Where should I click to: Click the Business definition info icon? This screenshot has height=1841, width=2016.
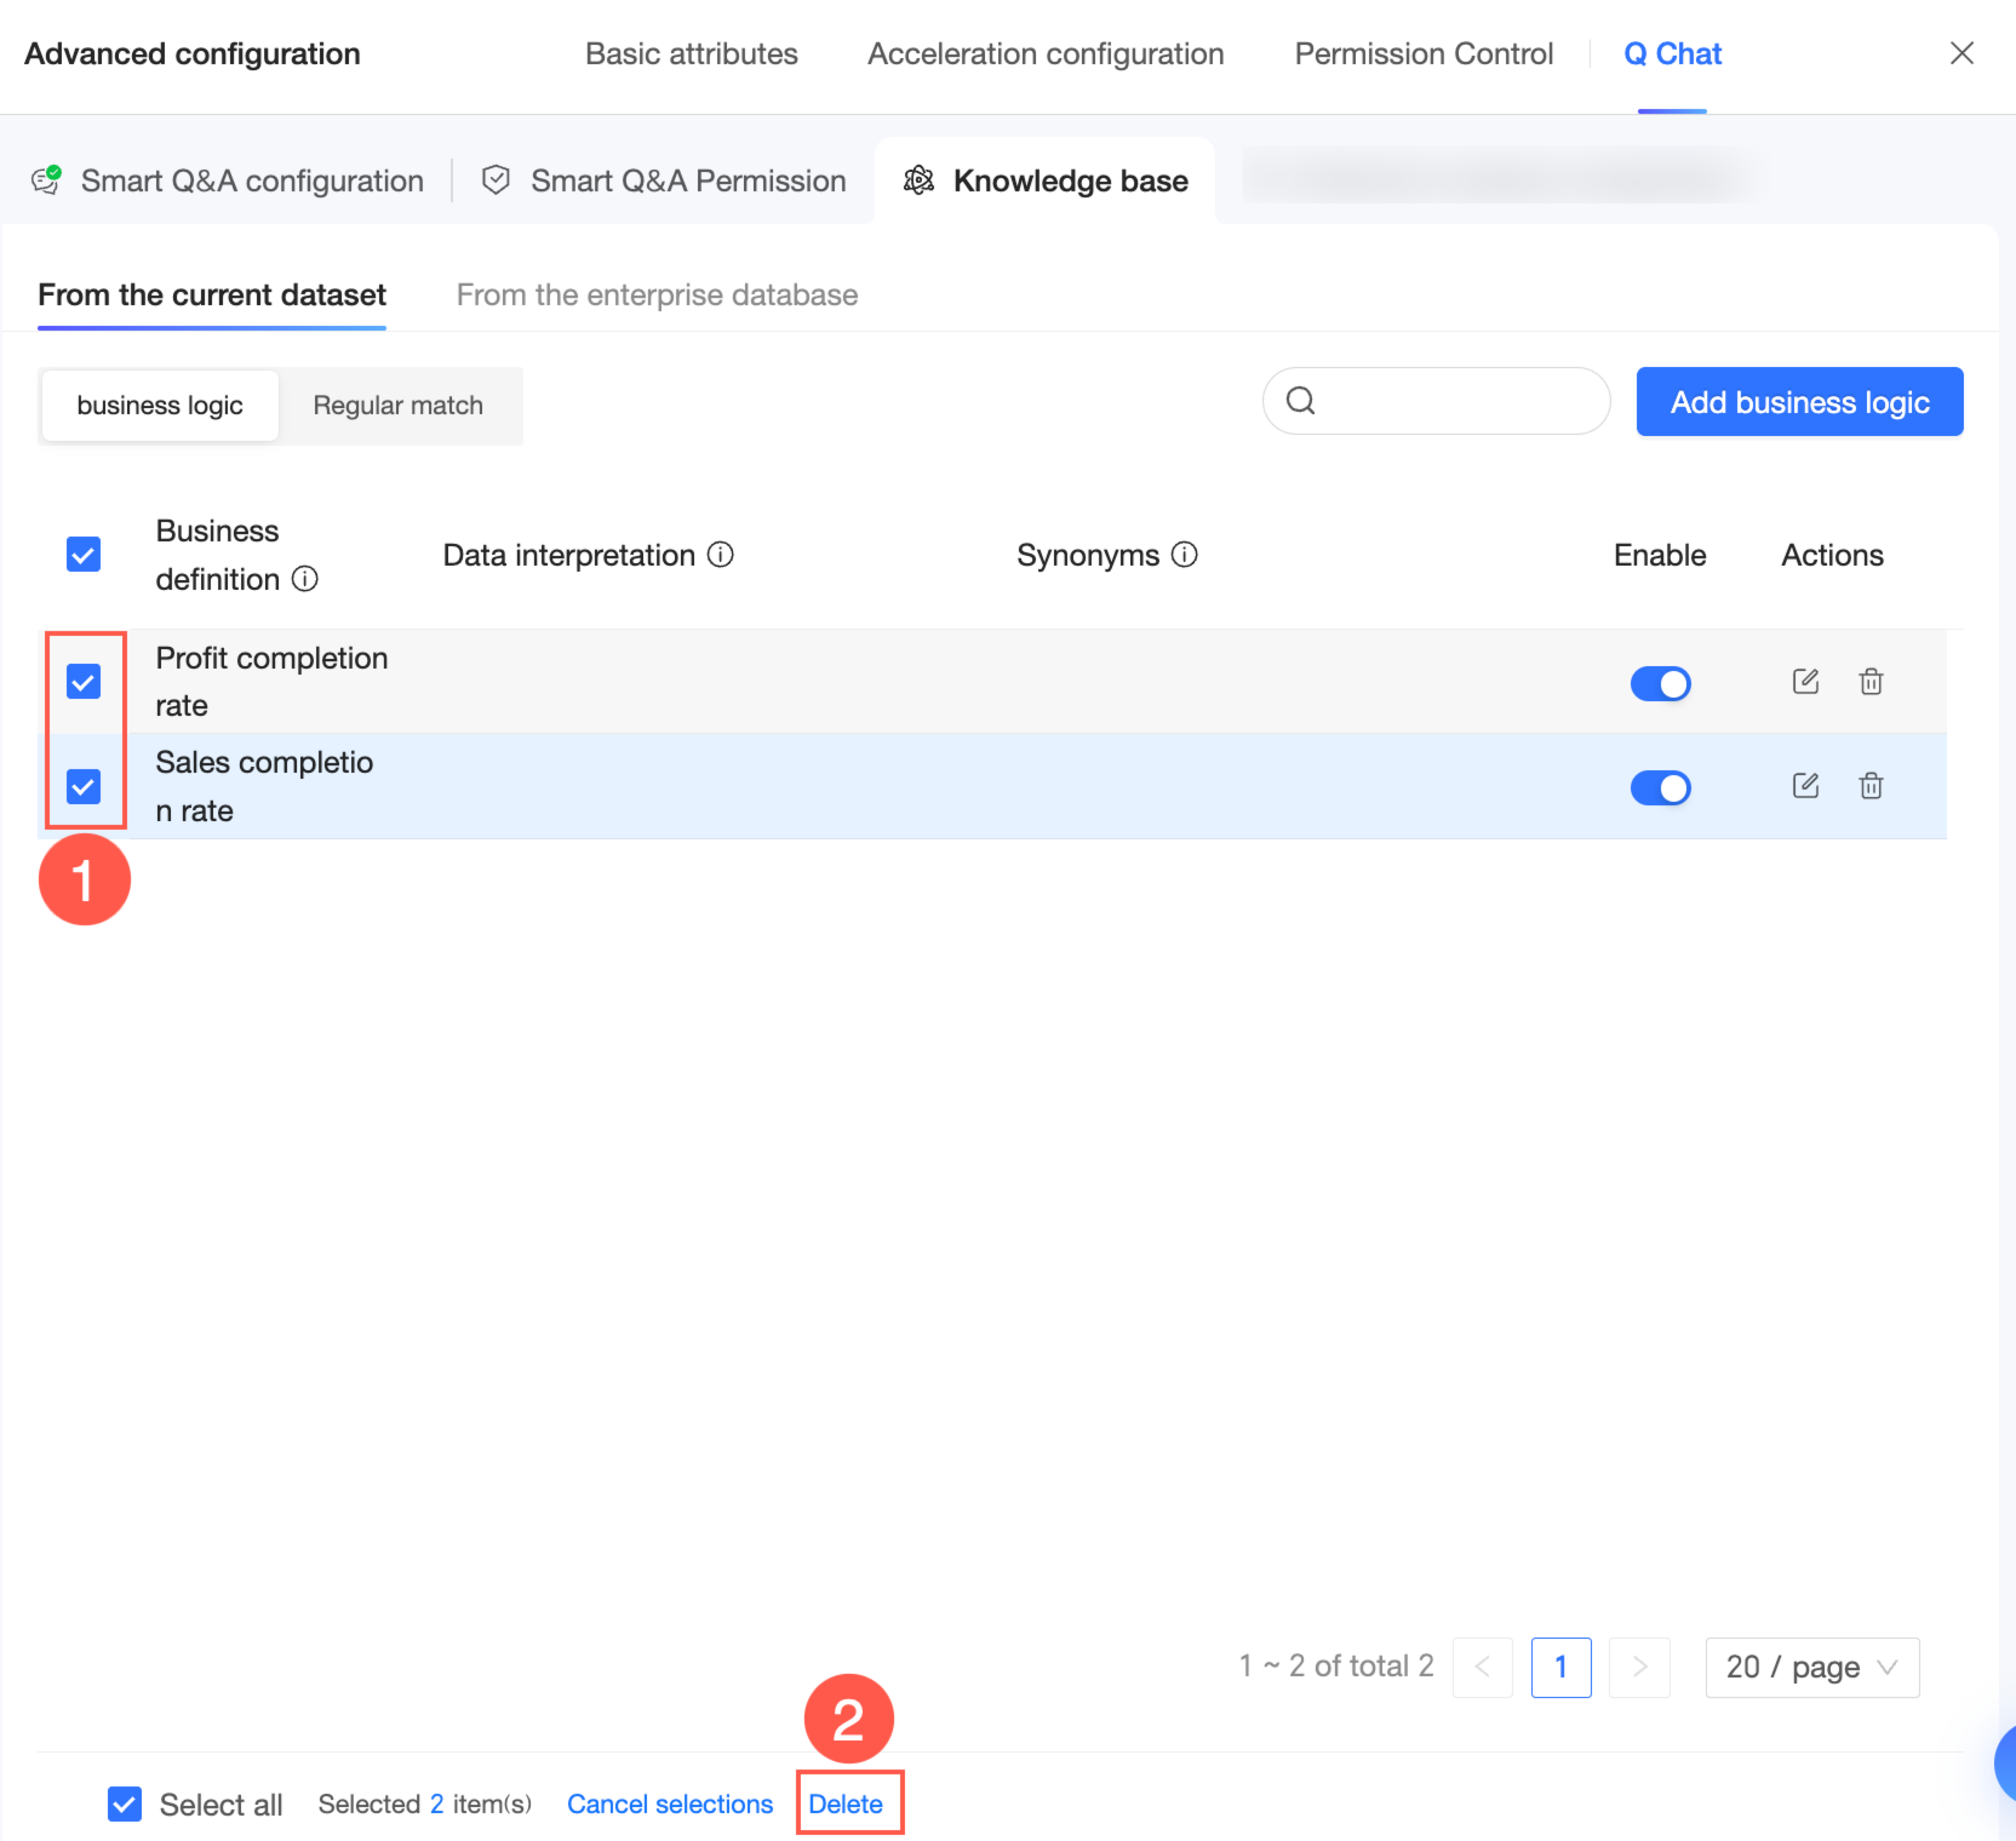point(305,579)
